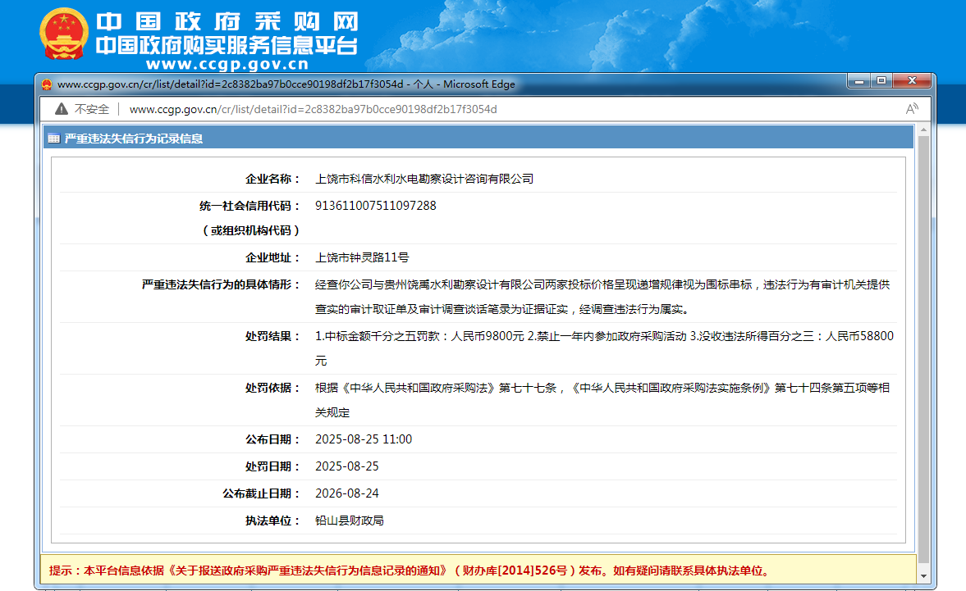Close the Microsoft Edge popup window

click(913, 80)
